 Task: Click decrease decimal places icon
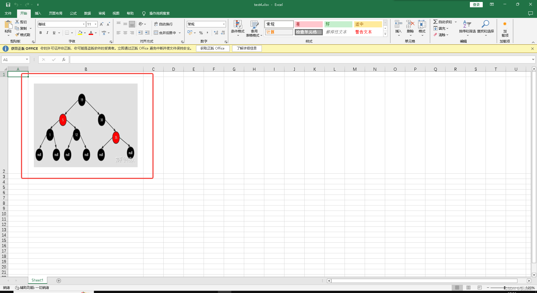[223, 33]
